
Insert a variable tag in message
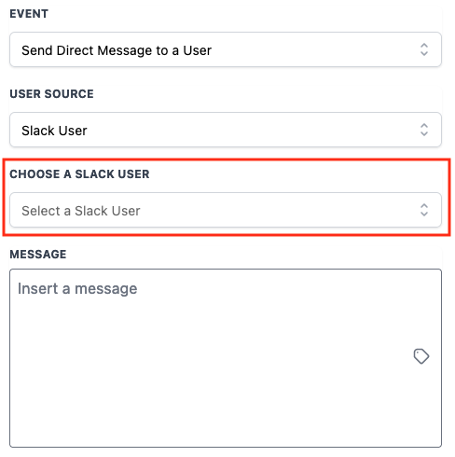(421, 356)
